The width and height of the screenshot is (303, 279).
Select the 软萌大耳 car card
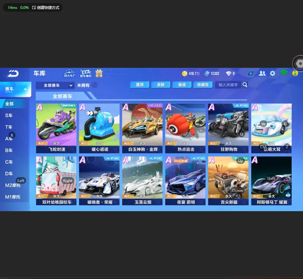click(272, 128)
